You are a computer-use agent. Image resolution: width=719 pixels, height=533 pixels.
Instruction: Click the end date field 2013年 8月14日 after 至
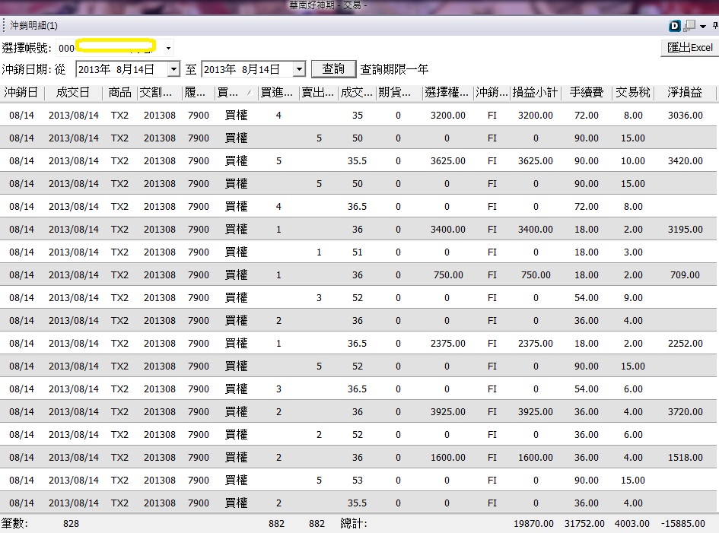tap(247, 69)
